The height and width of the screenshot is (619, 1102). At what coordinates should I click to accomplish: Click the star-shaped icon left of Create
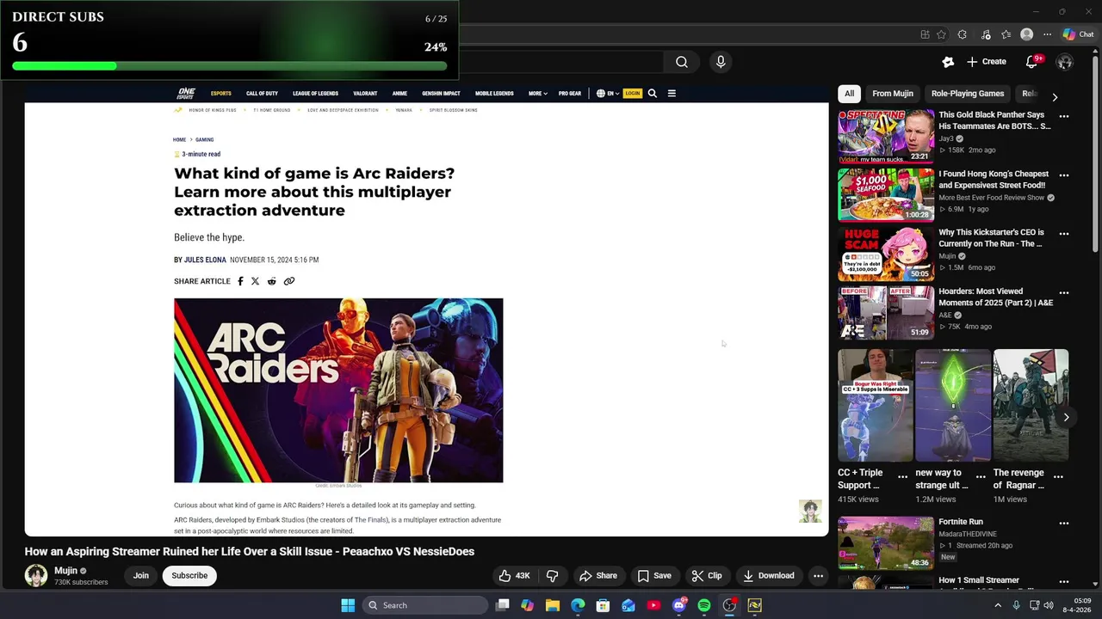[948, 62]
